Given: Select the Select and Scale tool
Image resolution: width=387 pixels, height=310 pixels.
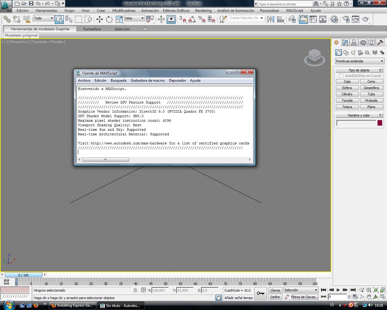Looking at the screenshot, I should [x=119, y=19].
